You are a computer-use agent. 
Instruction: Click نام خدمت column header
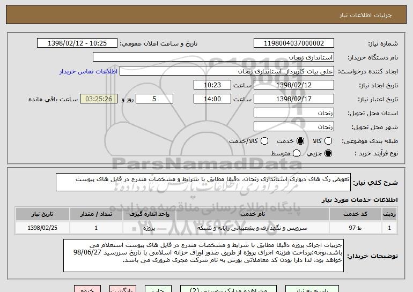[x=253, y=214]
